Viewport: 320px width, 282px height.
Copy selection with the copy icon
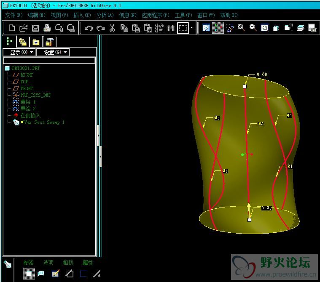[124, 28]
